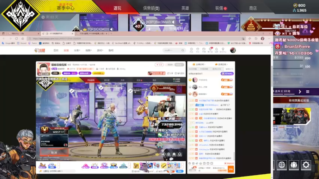Click the next-arrow in the weekly challenge bar
Viewport: 319px width, 179px height.
(x=300, y=92)
